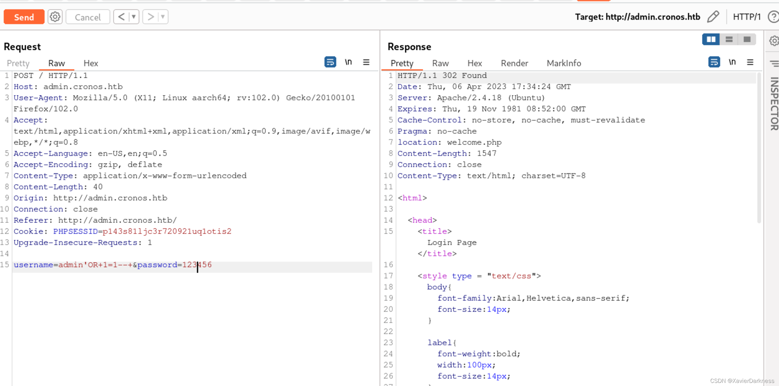
Task: Click the 'Host: admin.cronos.htb' header
Action: (x=68, y=87)
